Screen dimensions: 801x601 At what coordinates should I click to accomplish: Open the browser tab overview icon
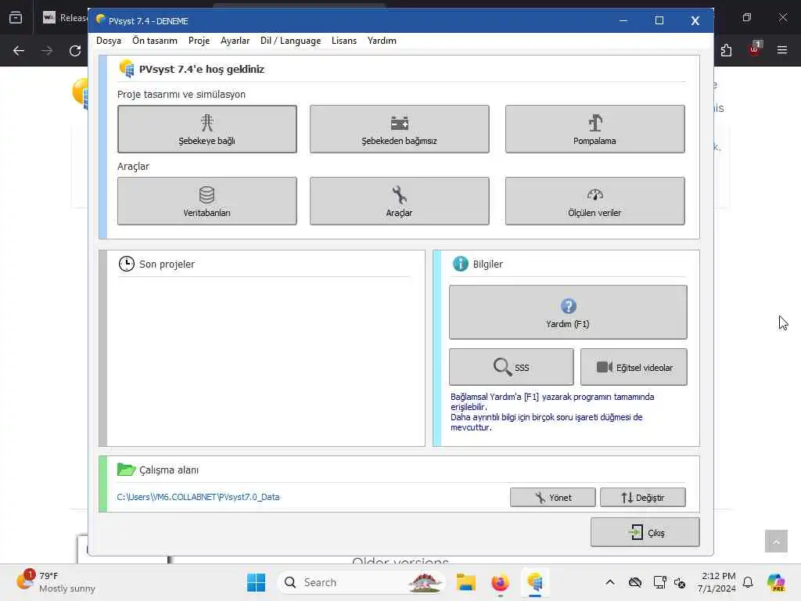[16, 17]
